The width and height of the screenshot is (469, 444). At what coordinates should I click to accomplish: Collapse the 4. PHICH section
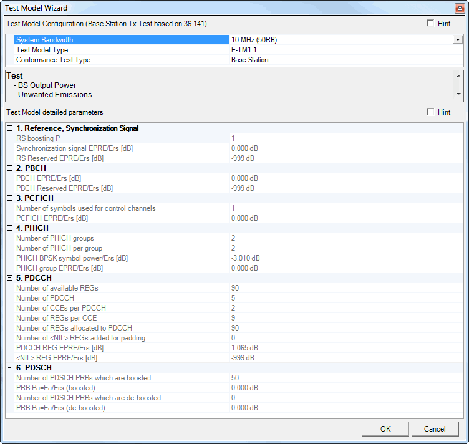[x=9, y=228]
